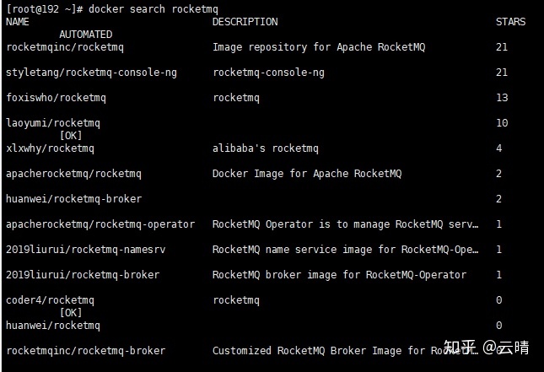544x372 pixels.
Task: Click the apacherocketmq/rocketmq image name
Action: (73, 174)
